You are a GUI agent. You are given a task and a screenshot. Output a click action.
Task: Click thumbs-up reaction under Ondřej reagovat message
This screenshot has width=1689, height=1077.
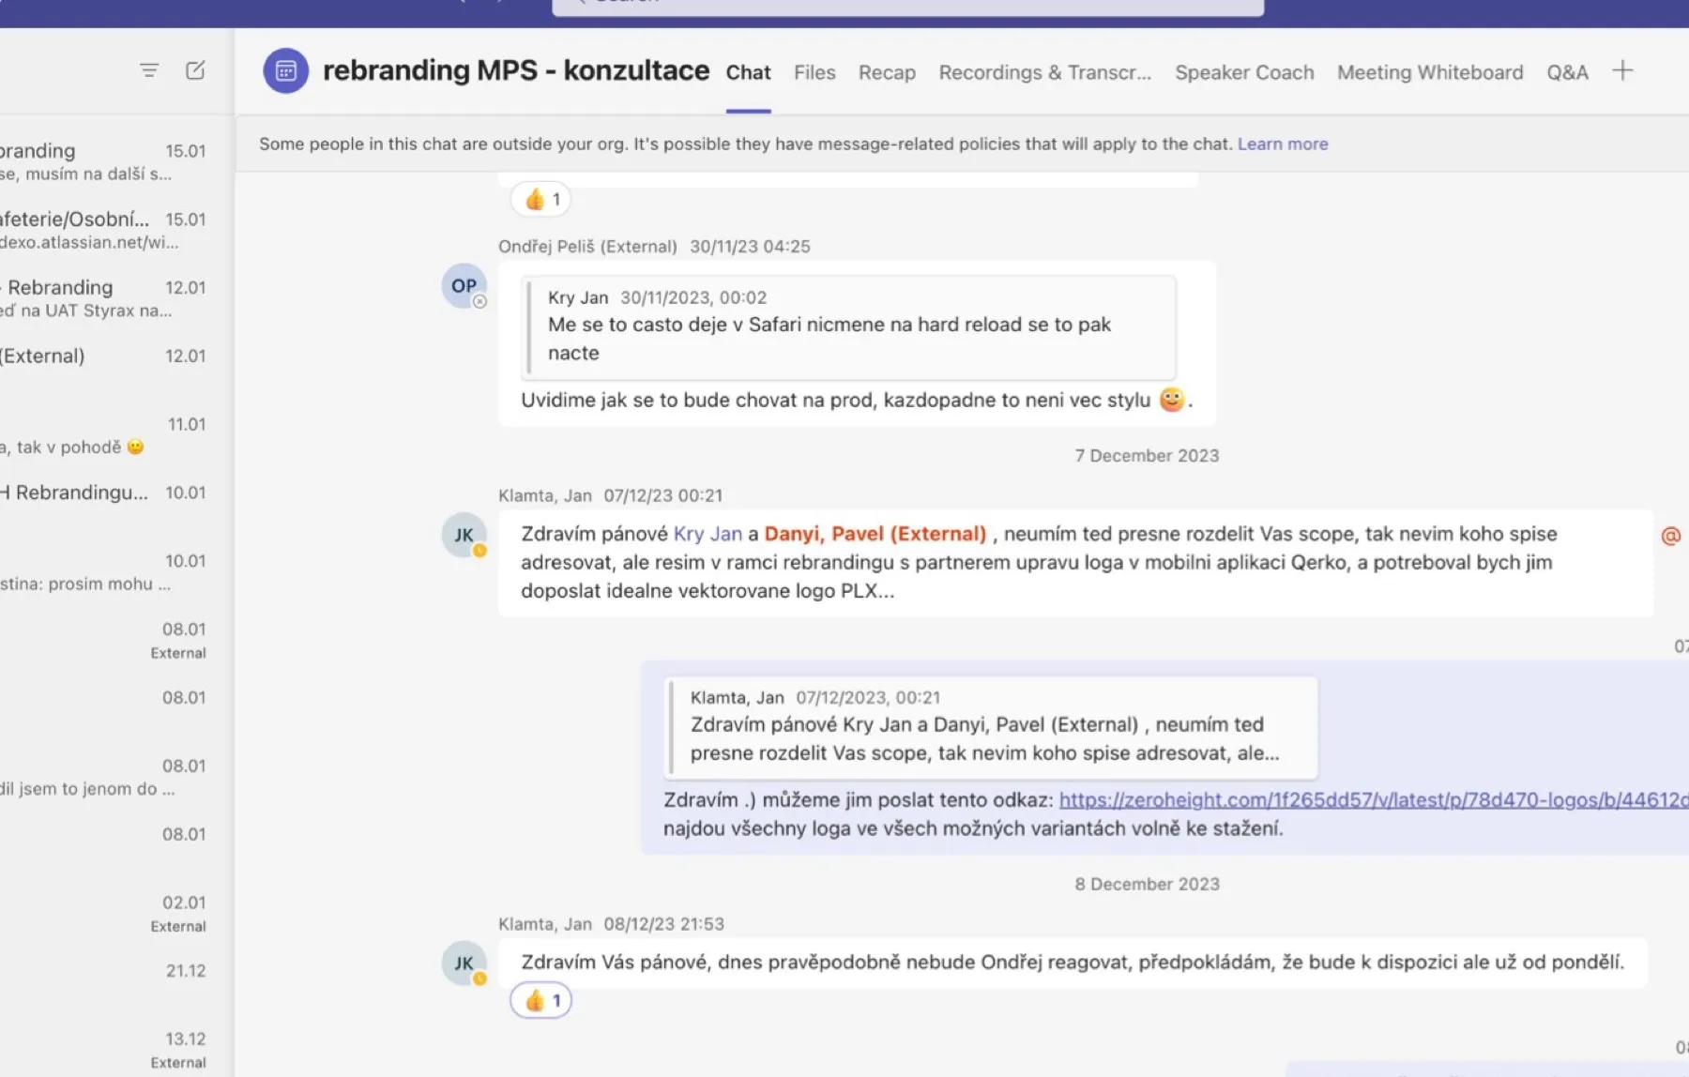tap(541, 1001)
